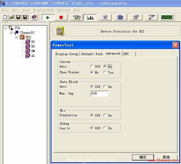Click the purple DM datablock icon

28,51
